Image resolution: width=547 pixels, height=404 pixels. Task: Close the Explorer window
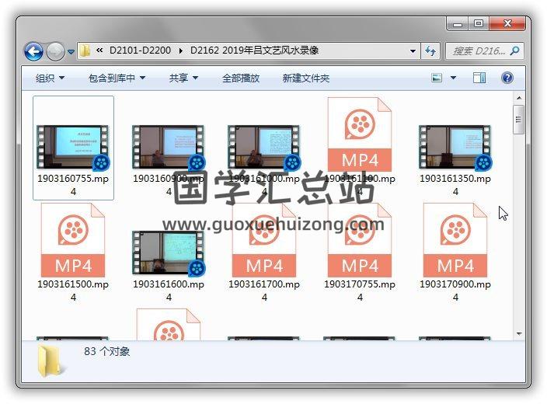click(x=507, y=24)
